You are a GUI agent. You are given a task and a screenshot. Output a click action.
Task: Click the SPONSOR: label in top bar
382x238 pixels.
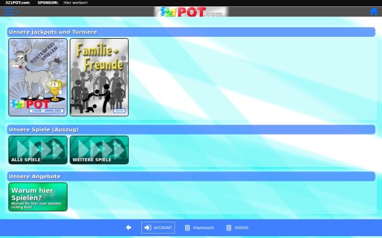pos(48,3)
